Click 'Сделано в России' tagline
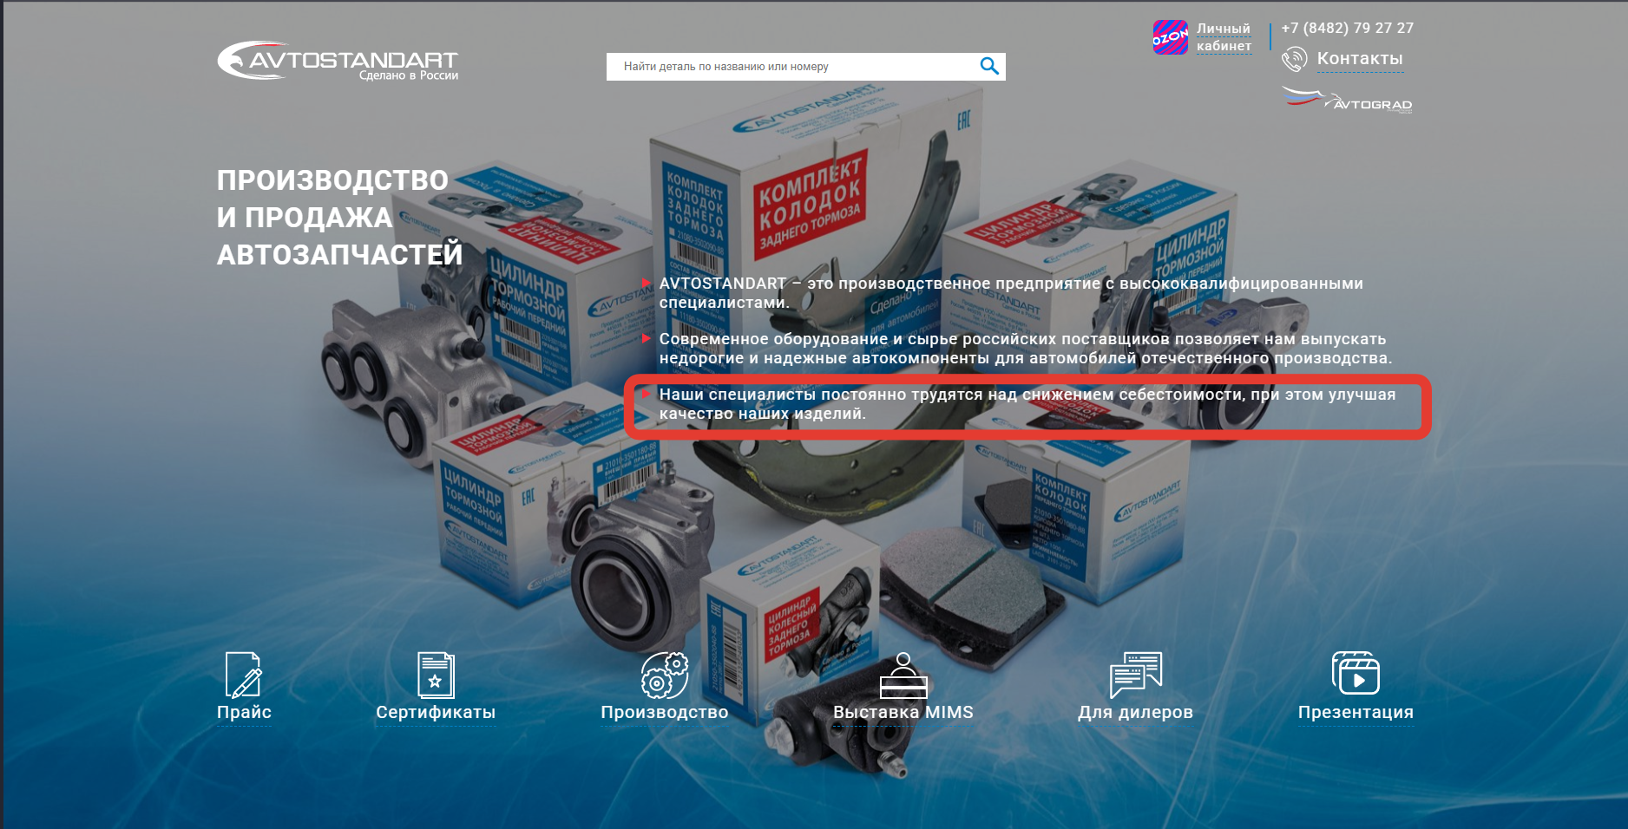This screenshot has height=829, width=1628. (409, 75)
